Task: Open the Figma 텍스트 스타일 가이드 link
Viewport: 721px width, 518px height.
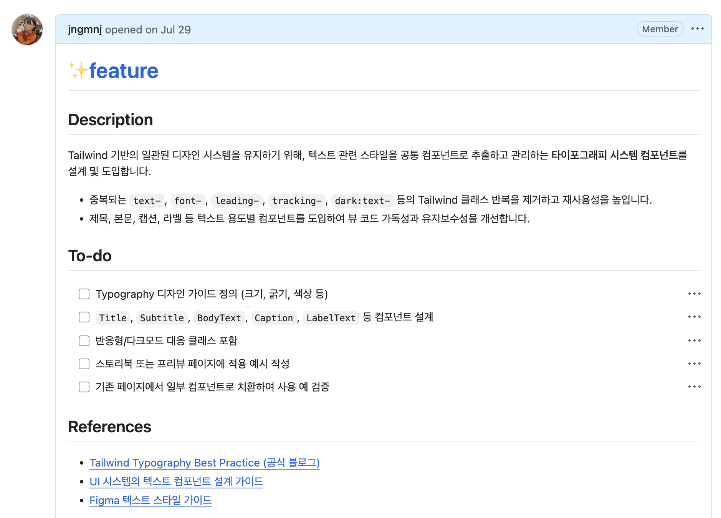Action: tap(150, 500)
